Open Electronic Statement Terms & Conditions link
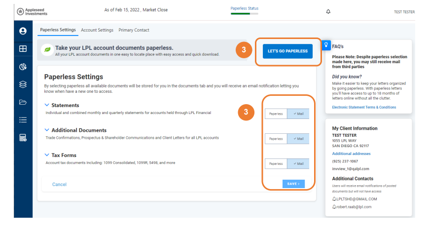This screenshot has width=427, height=235. pos(364,107)
